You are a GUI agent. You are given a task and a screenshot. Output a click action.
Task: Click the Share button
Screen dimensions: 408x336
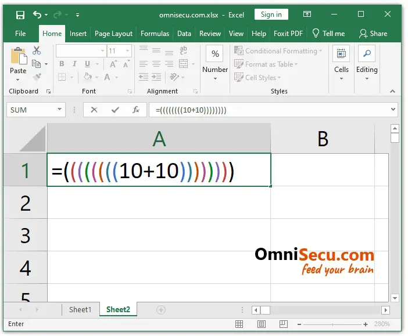pos(373,34)
